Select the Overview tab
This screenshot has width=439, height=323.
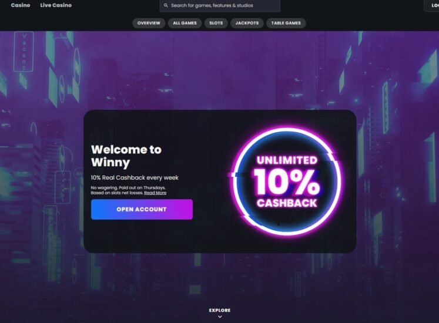149,23
